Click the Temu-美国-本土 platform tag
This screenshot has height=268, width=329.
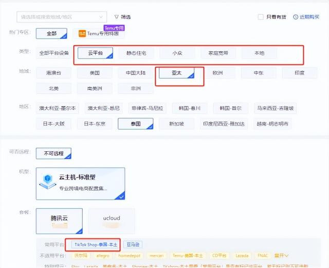point(188,256)
